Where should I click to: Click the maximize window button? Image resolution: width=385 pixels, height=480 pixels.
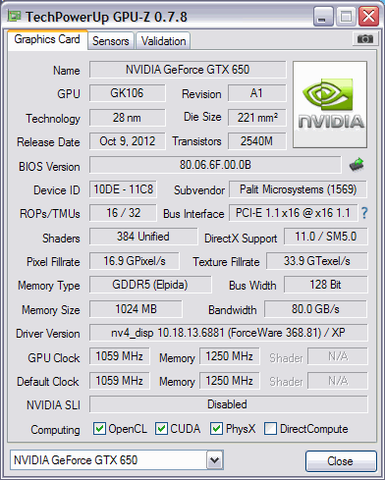tap(346, 16)
